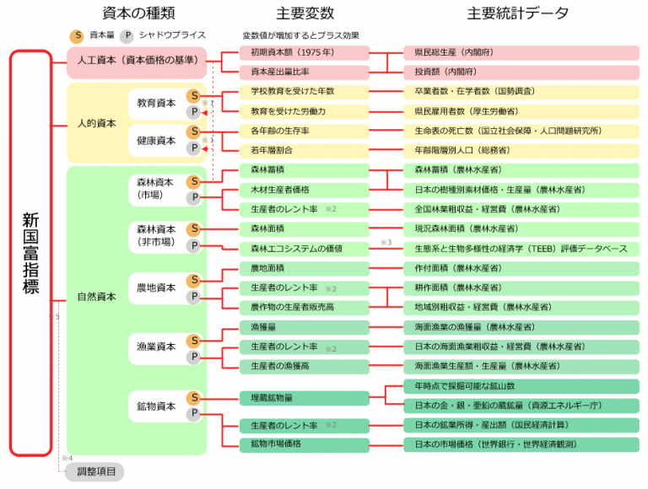This screenshot has height=489, width=648.
Task: Click the TEEB 評価データベース box
Action: 521,249
